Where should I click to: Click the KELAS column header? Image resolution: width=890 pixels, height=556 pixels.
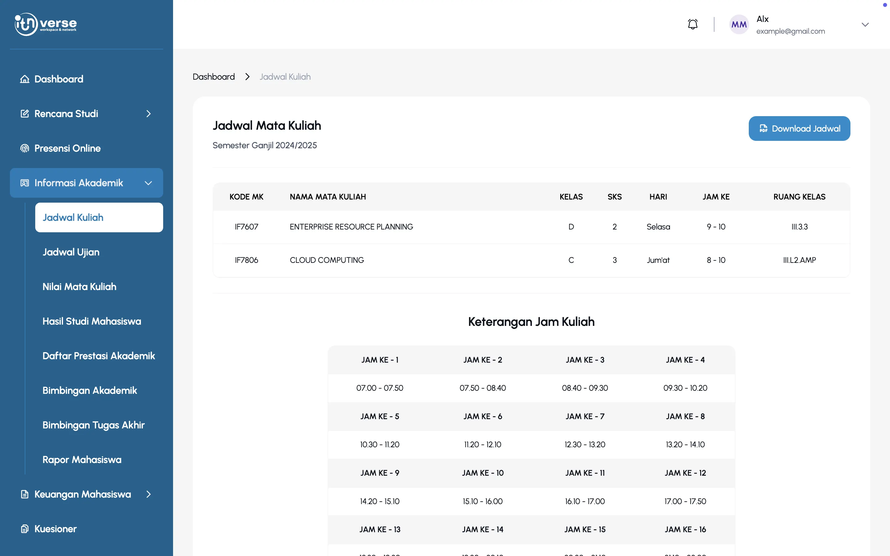571,197
